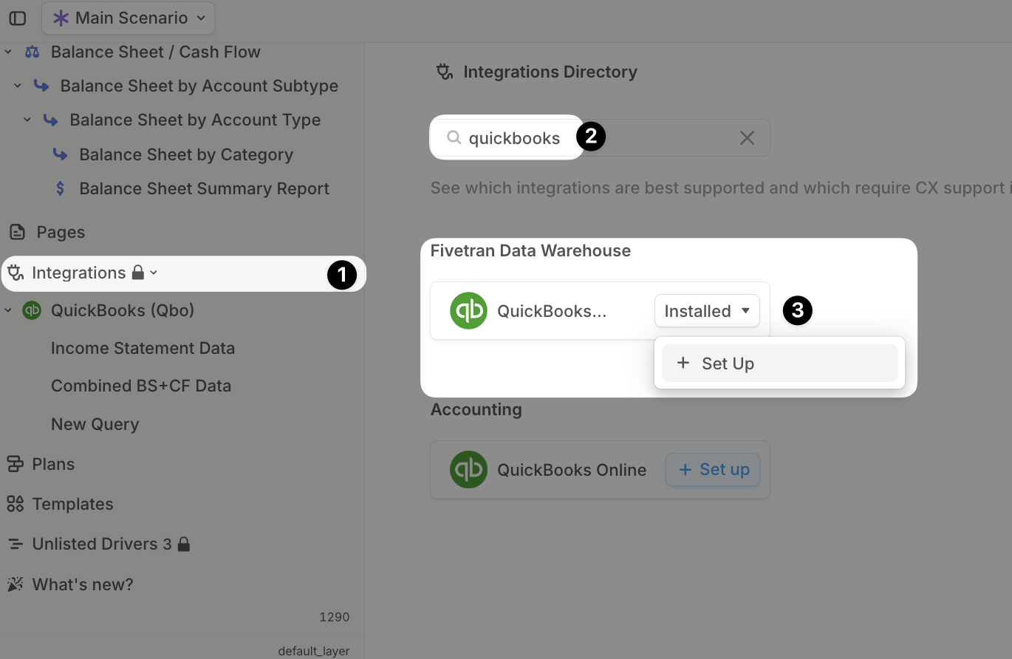Open the Main Scenario dropdown

coord(128,18)
